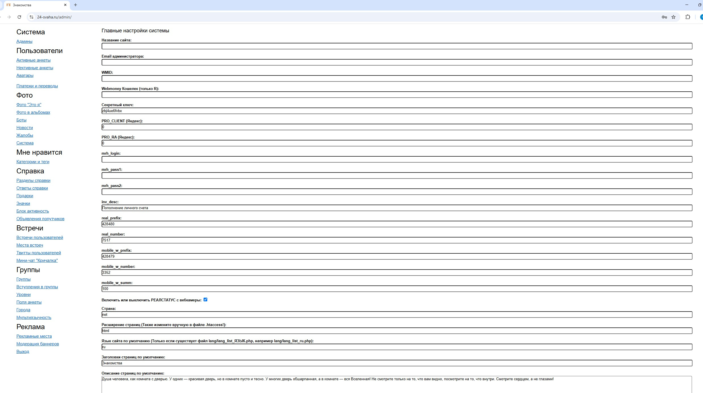Click the Секретный ключ text field
The width and height of the screenshot is (703, 393).
click(x=397, y=111)
